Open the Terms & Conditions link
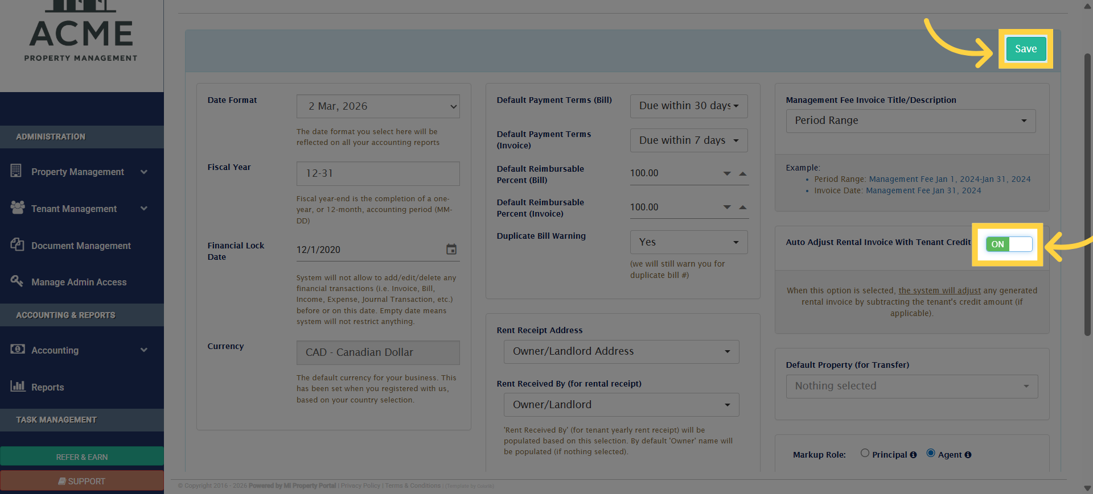The image size is (1093, 494). pyautogui.click(x=413, y=486)
